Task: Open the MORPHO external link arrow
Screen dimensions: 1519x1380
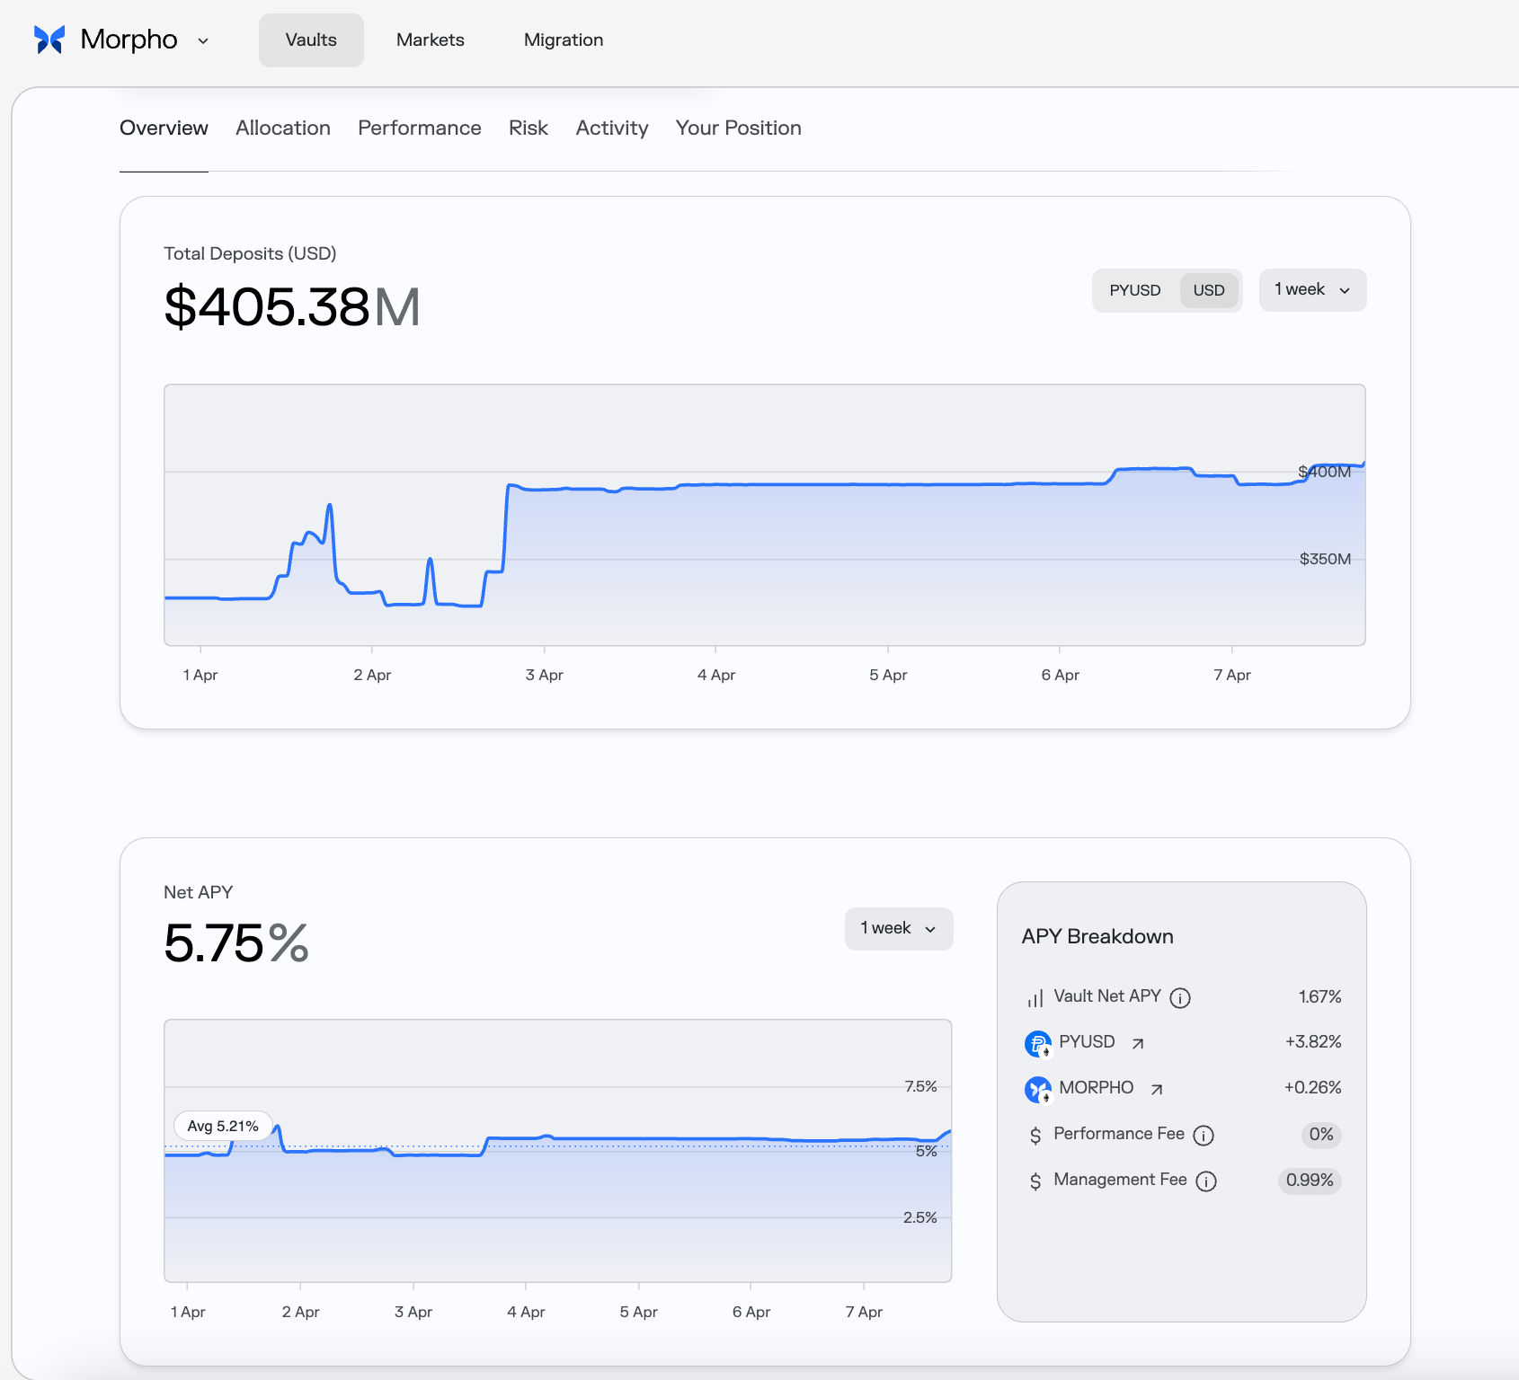Action: click(x=1157, y=1089)
